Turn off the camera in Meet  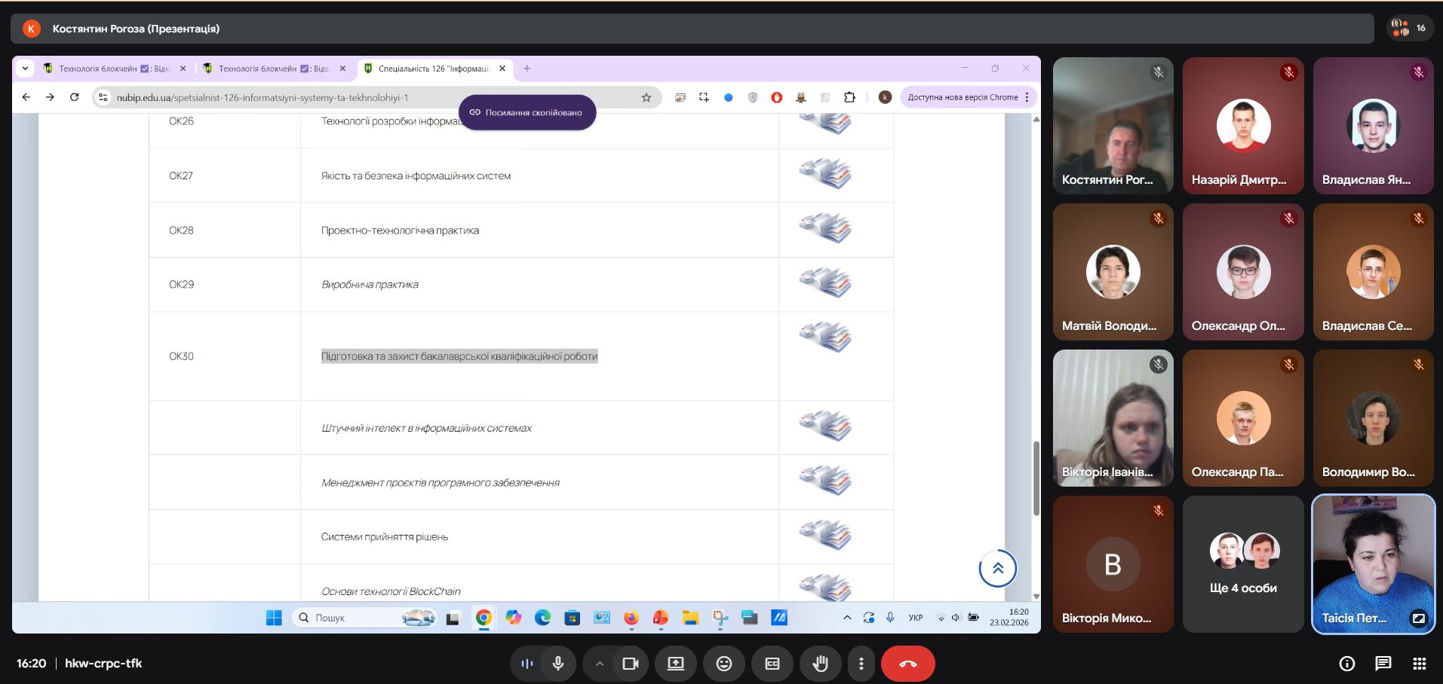[x=631, y=664]
